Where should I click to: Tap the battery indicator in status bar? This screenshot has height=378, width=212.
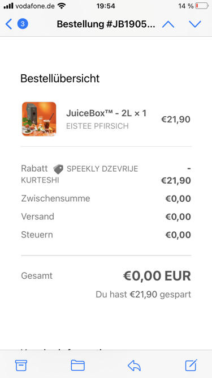(201, 6)
